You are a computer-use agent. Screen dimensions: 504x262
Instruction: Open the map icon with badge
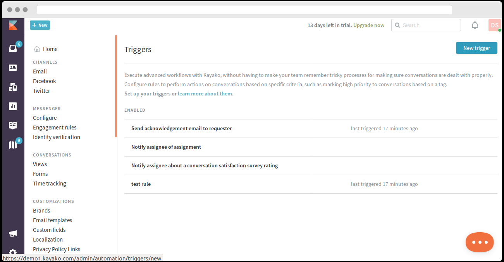tap(13, 145)
